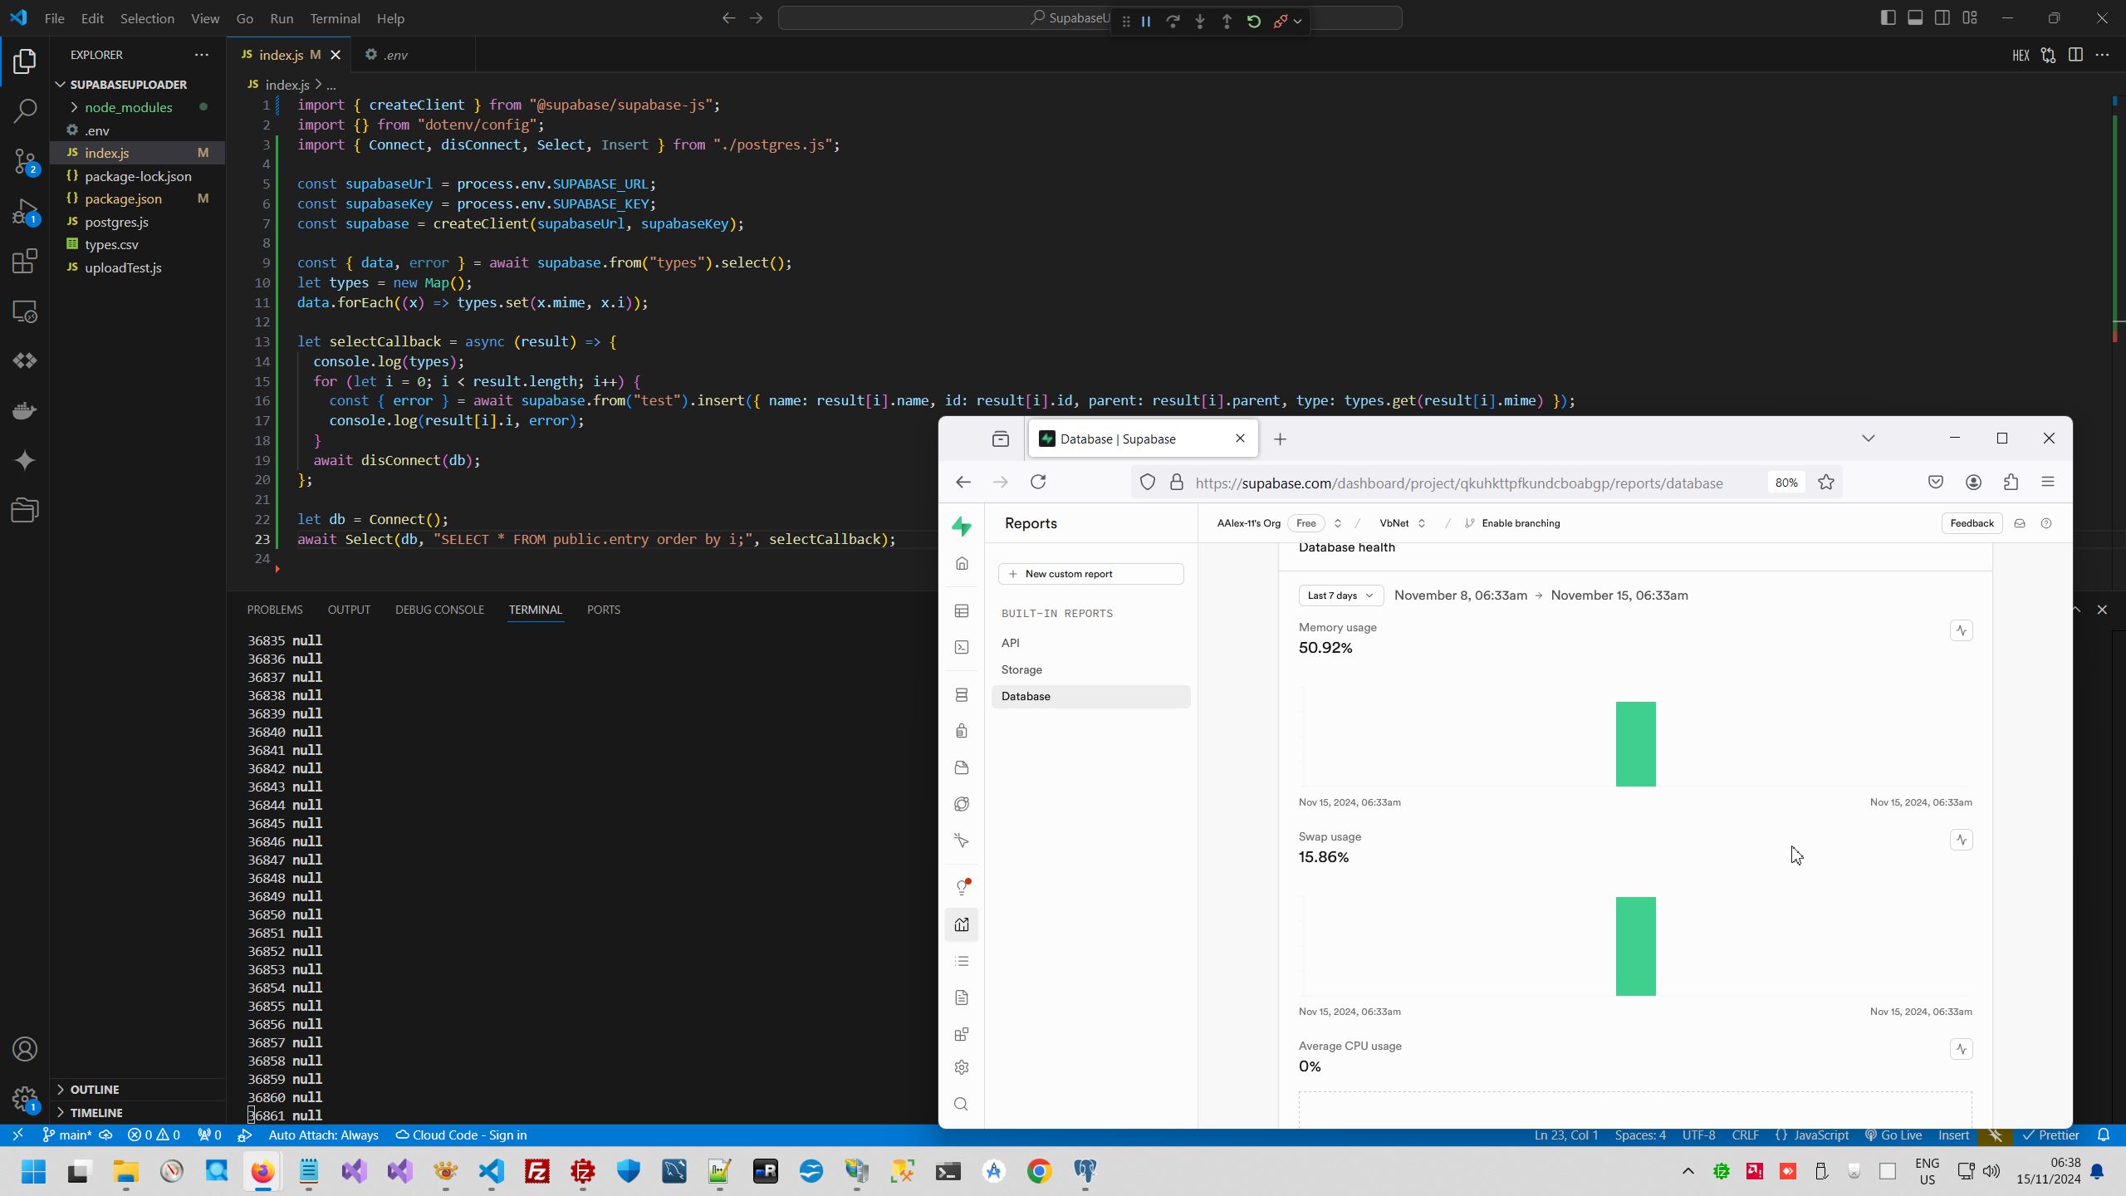Switch to the DEBUG CONSOLE tab
The width and height of the screenshot is (2126, 1196).
pos(439,610)
